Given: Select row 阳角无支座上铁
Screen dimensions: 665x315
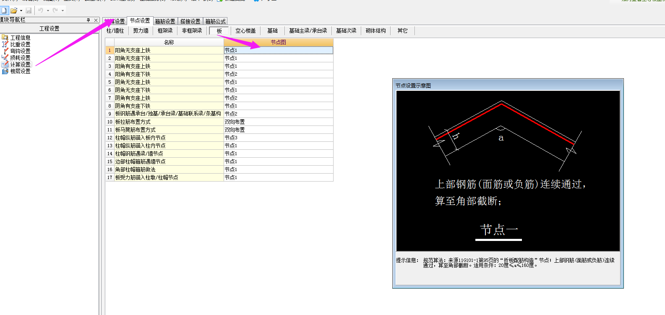Looking at the screenshot, I should (x=219, y=50).
